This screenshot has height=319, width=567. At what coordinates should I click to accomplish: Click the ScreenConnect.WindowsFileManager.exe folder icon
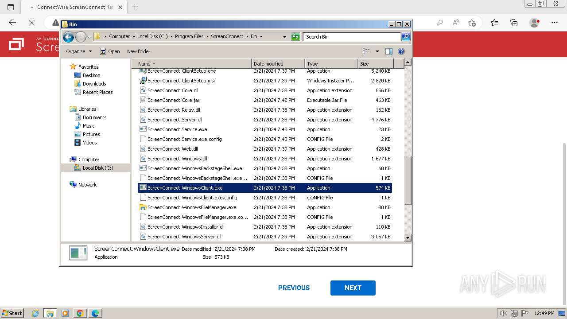pyautogui.click(x=143, y=207)
